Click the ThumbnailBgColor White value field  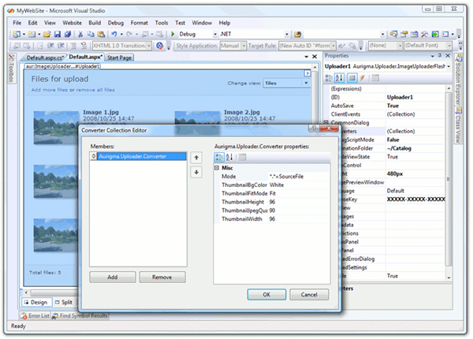pos(299,185)
